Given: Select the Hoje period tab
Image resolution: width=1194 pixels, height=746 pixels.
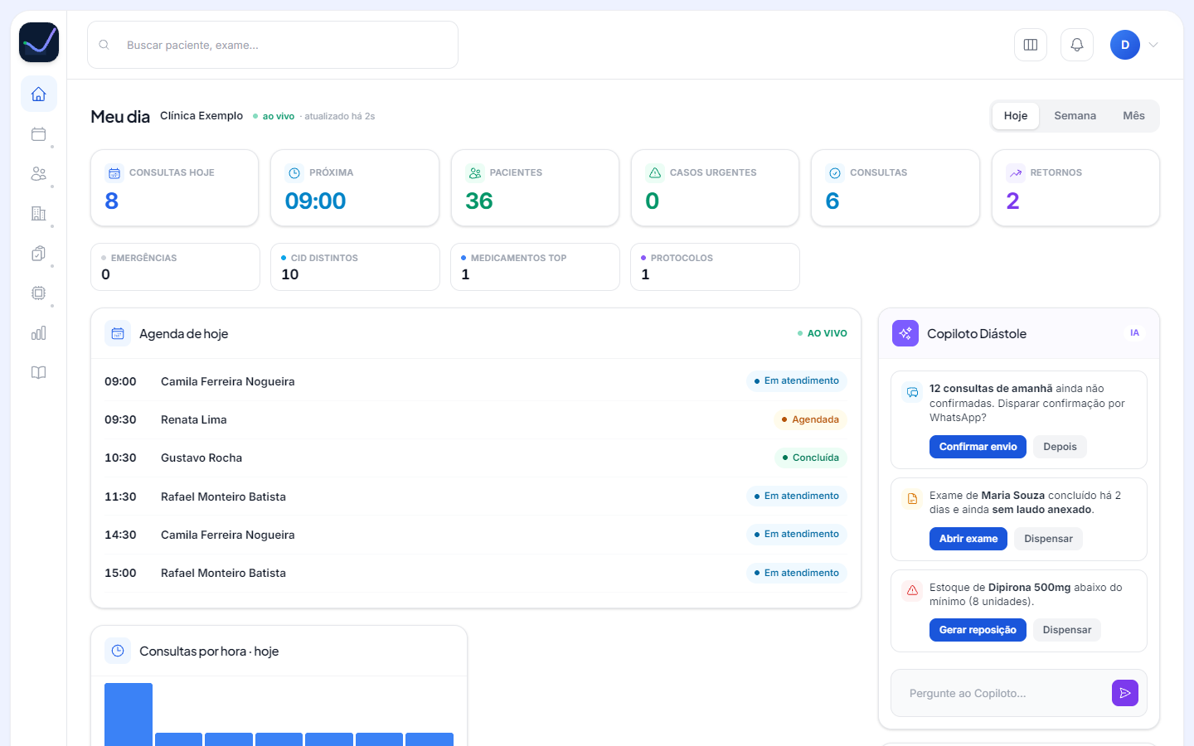Looking at the screenshot, I should [x=1016, y=116].
